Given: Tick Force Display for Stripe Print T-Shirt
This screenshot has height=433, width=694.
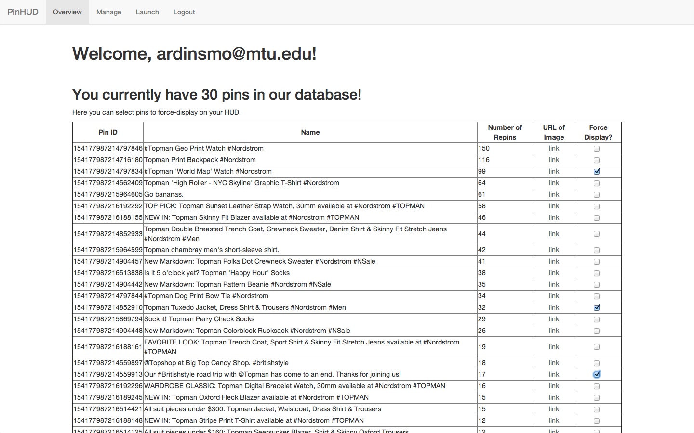Looking at the screenshot, I should click(x=597, y=421).
